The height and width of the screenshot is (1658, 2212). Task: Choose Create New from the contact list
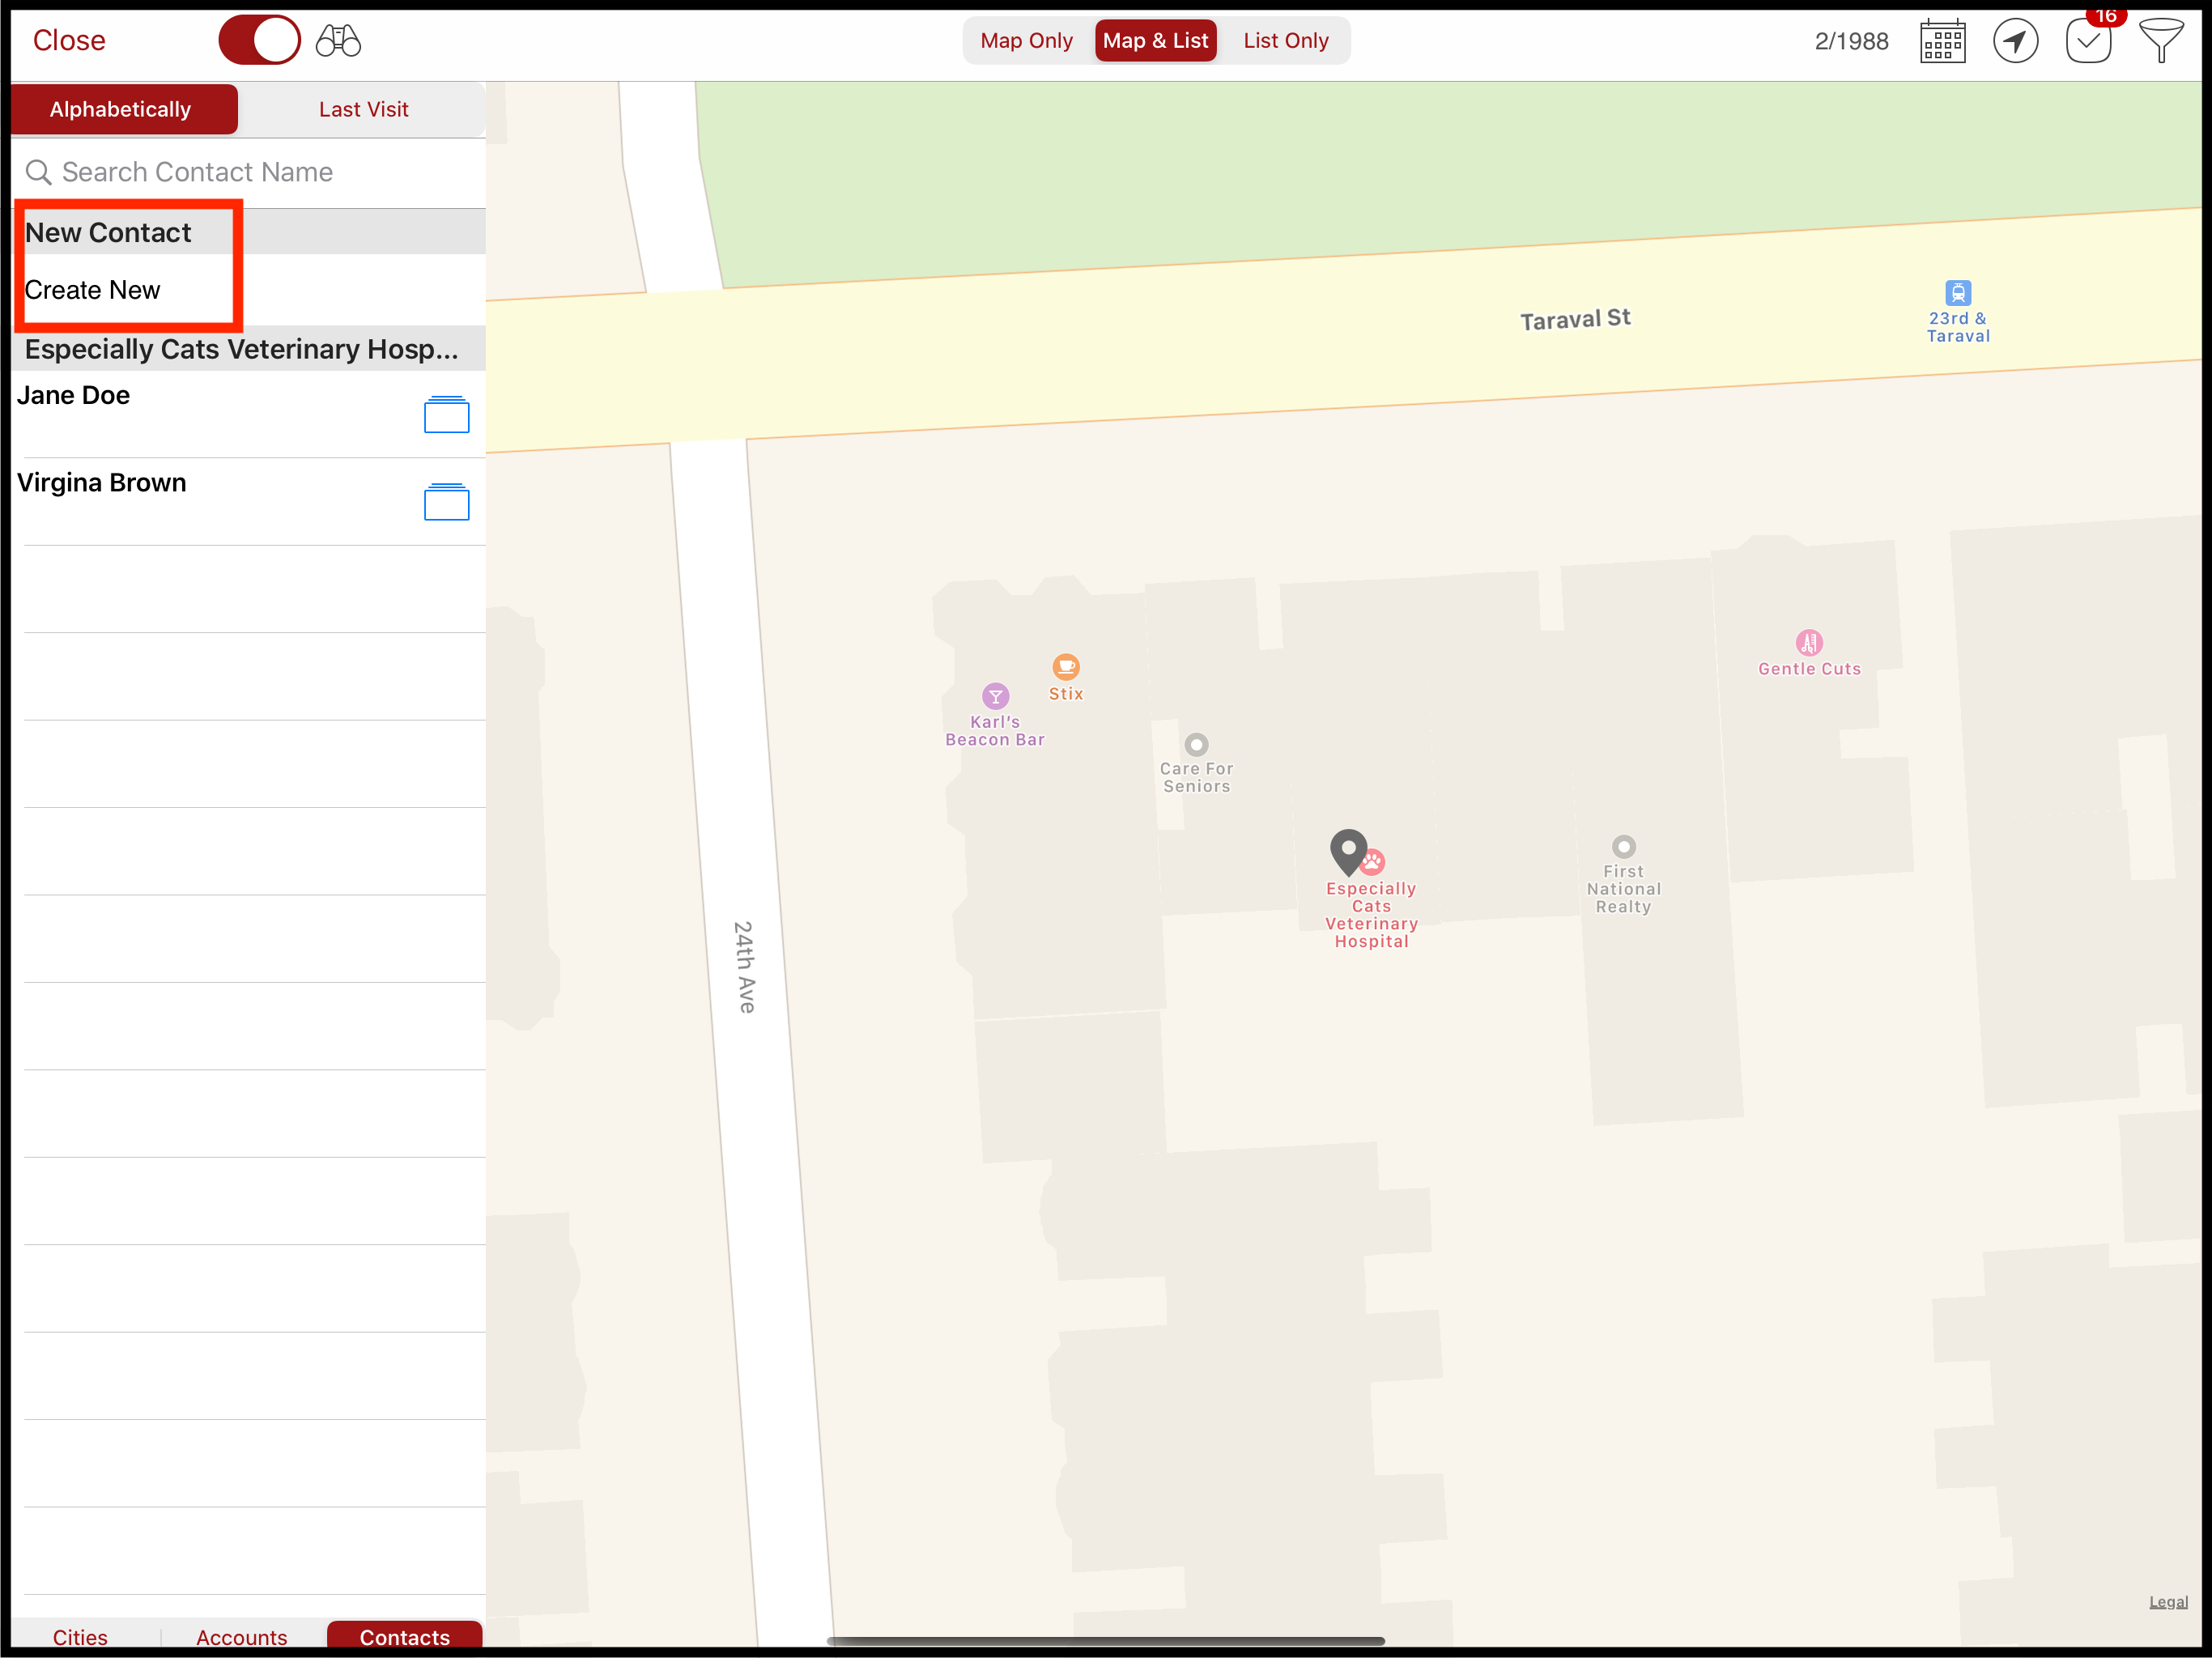[x=92, y=290]
